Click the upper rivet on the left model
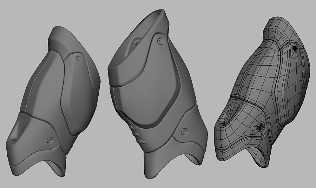 [78, 58]
